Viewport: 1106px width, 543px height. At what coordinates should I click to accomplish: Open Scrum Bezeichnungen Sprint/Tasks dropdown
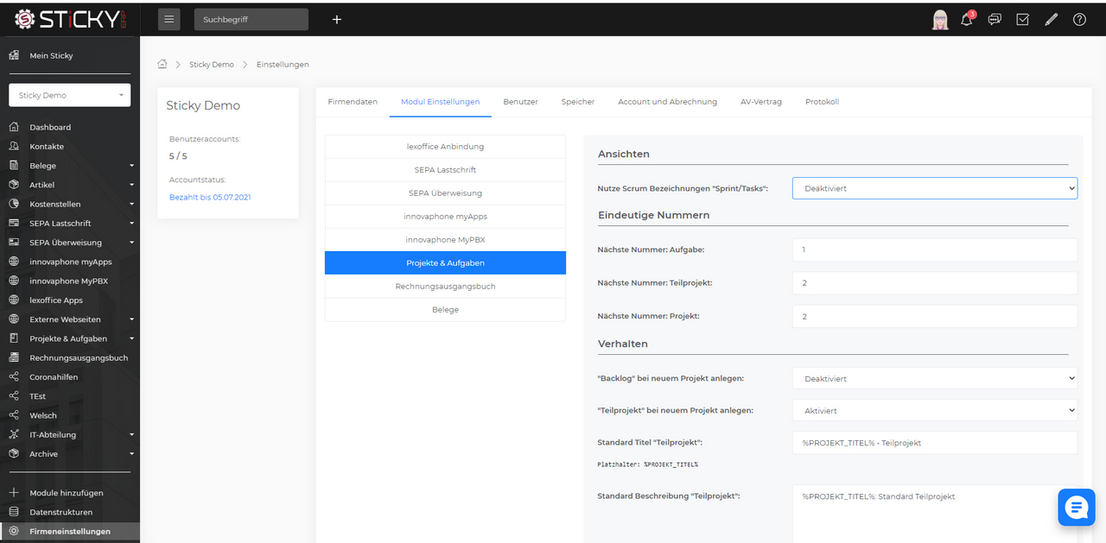click(x=935, y=188)
